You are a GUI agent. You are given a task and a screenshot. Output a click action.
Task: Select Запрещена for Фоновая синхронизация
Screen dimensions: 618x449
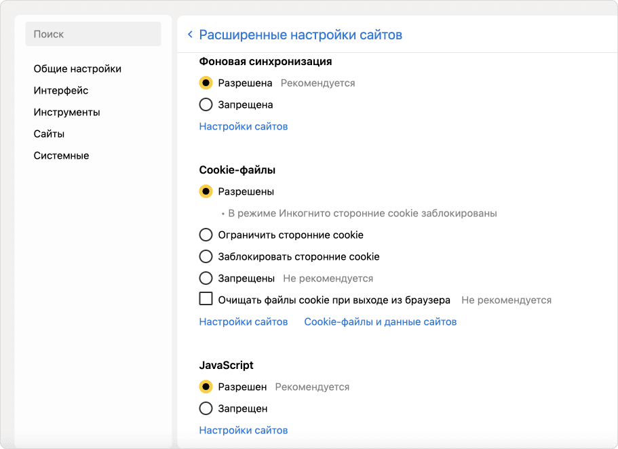tap(206, 104)
